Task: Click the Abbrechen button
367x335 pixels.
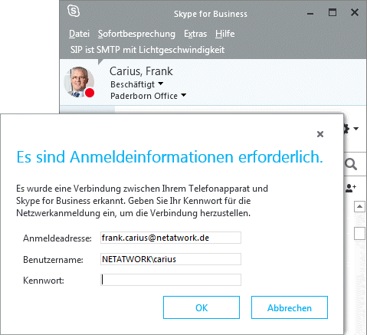Action: click(290, 307)
